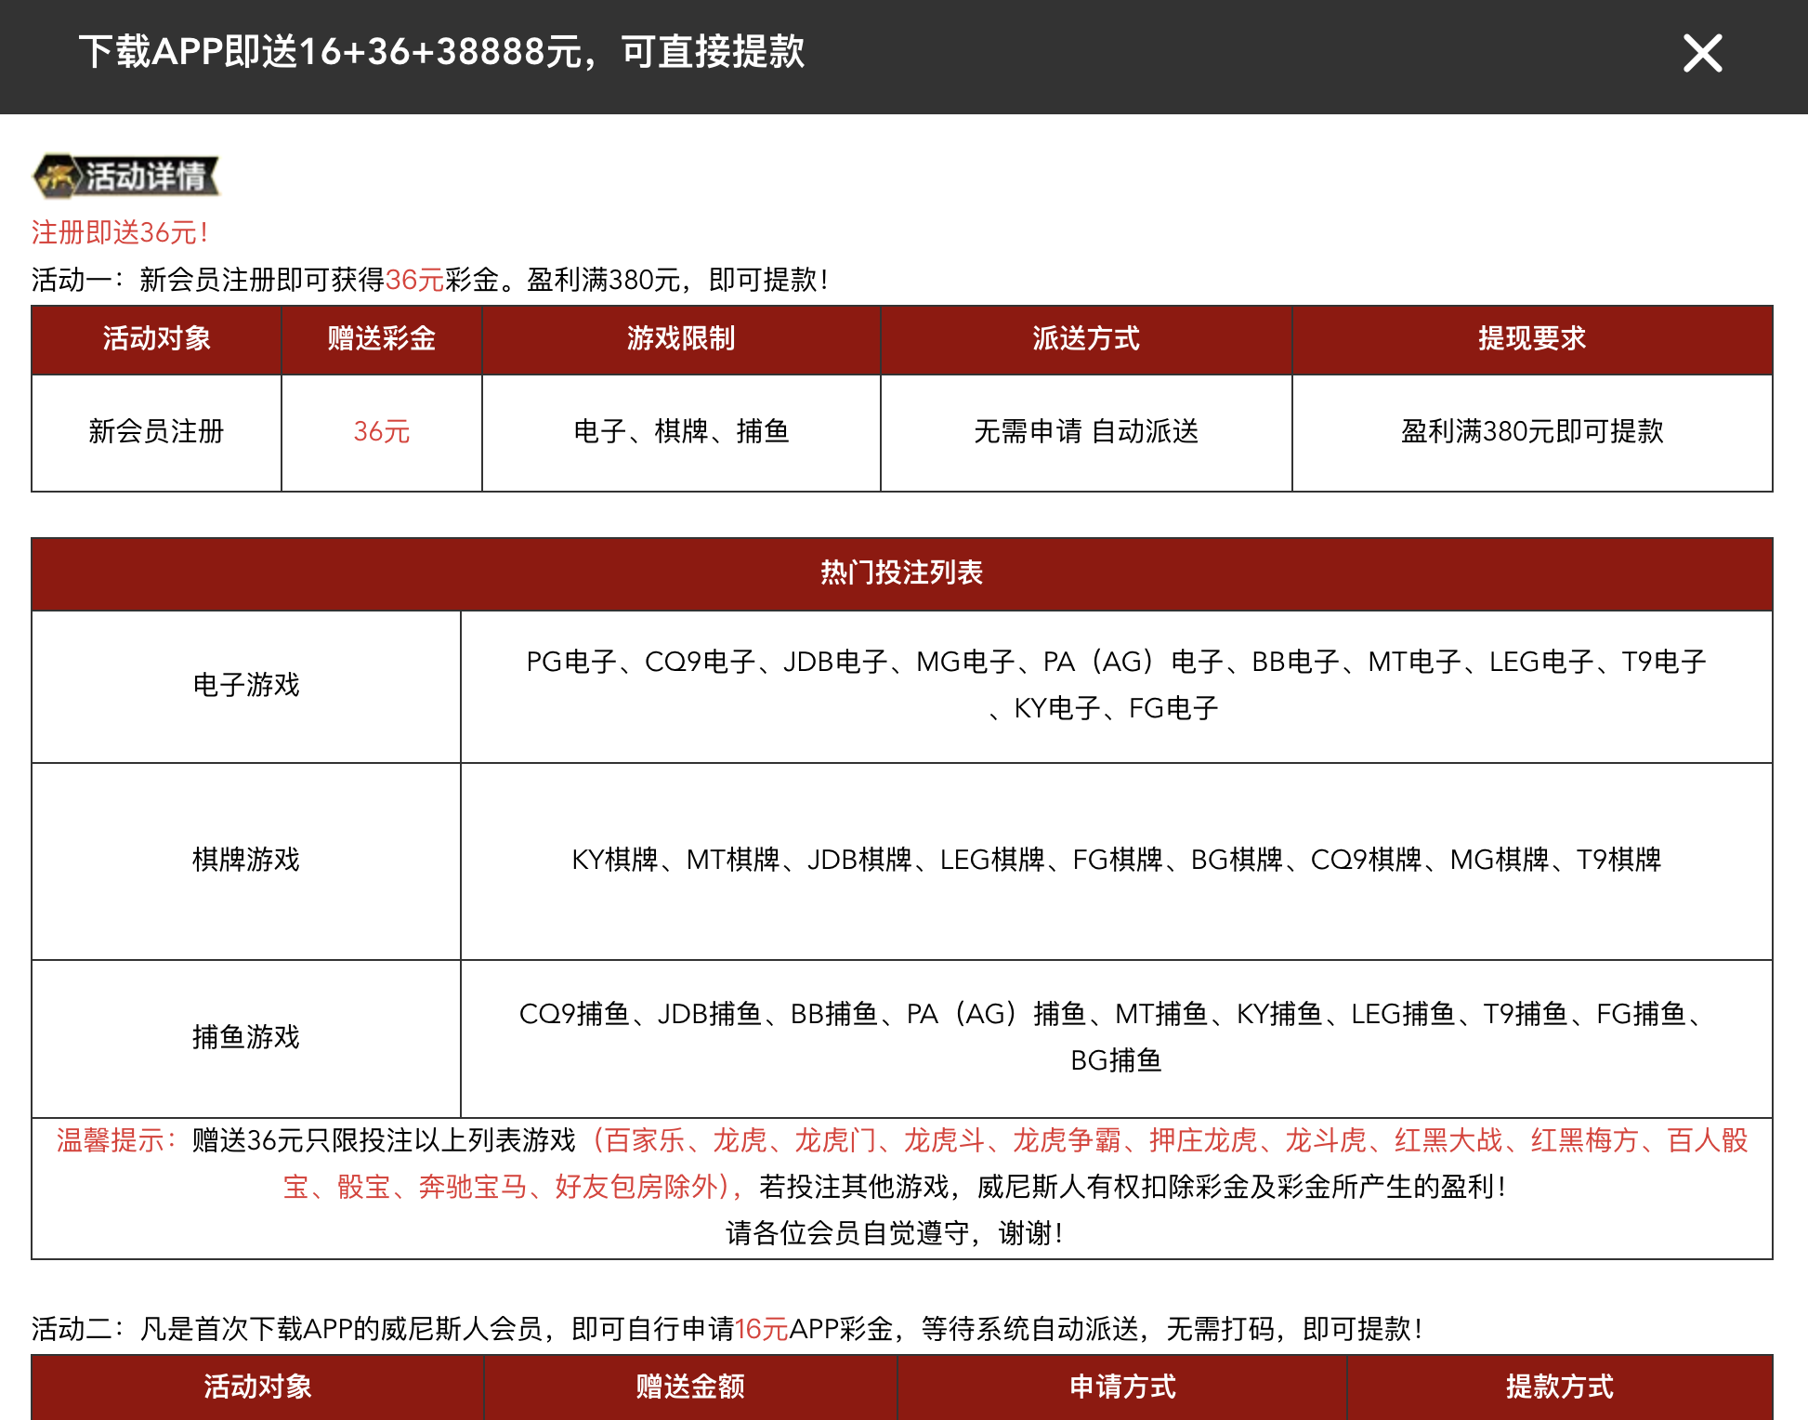Click the 活动二 description line

coord(727,1329)
